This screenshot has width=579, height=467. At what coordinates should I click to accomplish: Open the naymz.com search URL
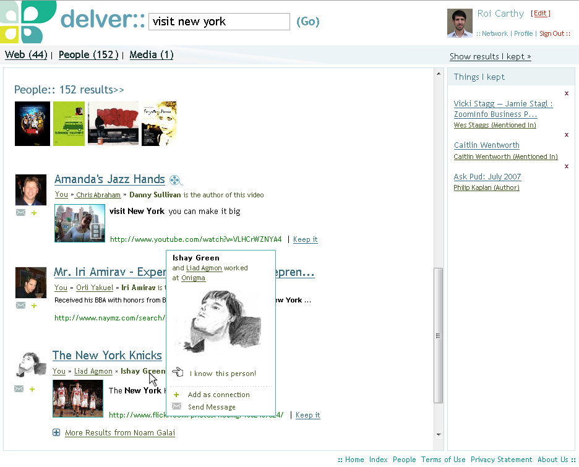tap(110, 318)
